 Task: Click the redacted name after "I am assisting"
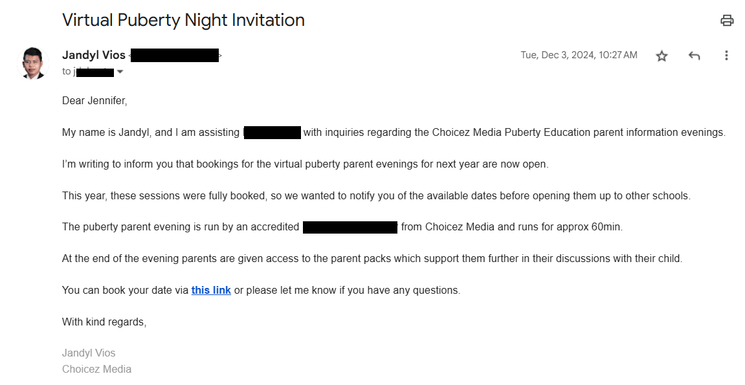[272, 133]
